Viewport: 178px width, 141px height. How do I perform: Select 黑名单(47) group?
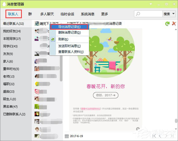coord(16,107)
